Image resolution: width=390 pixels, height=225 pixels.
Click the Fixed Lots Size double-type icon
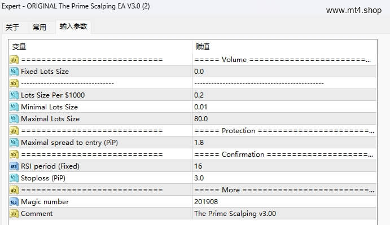click(x=14, y=72)
